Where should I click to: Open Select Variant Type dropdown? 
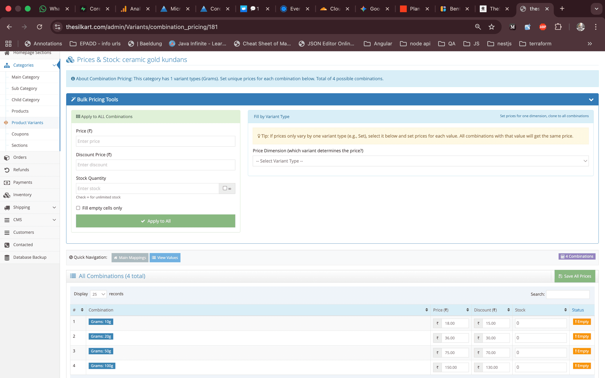tap(420, 161)
